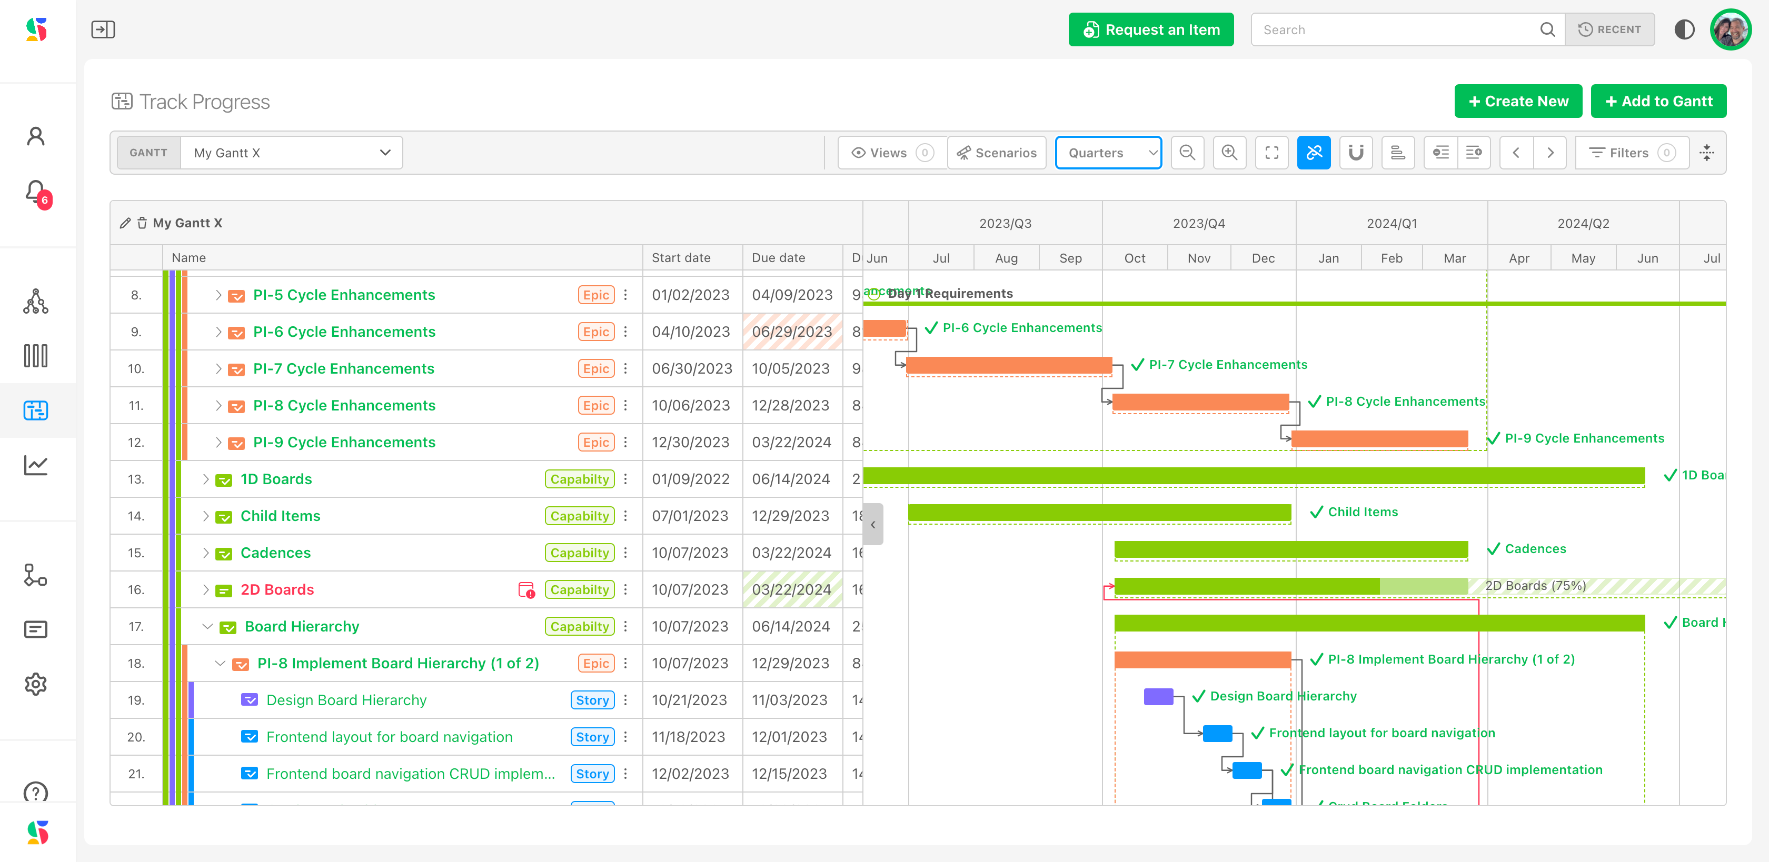Click the pencil edit icon beside My Gantt X

(125, 223)
